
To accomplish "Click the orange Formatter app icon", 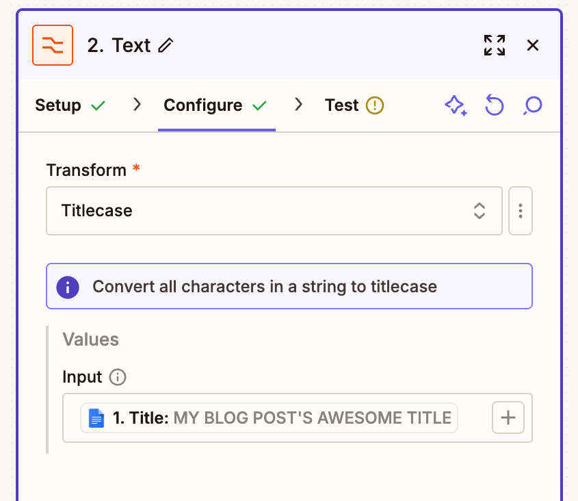I will point(53,45).
